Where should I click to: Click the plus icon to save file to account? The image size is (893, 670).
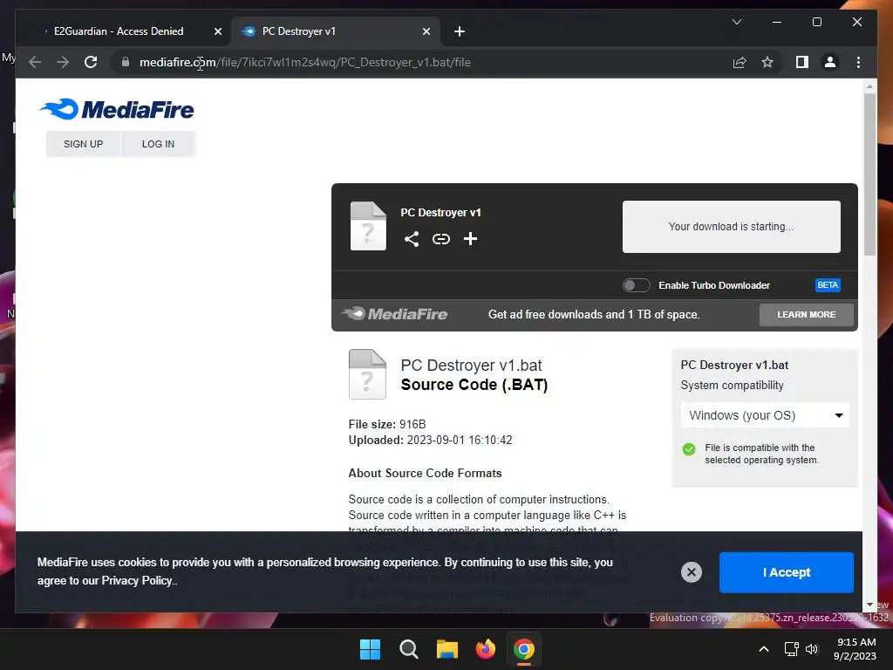(470, 239)
